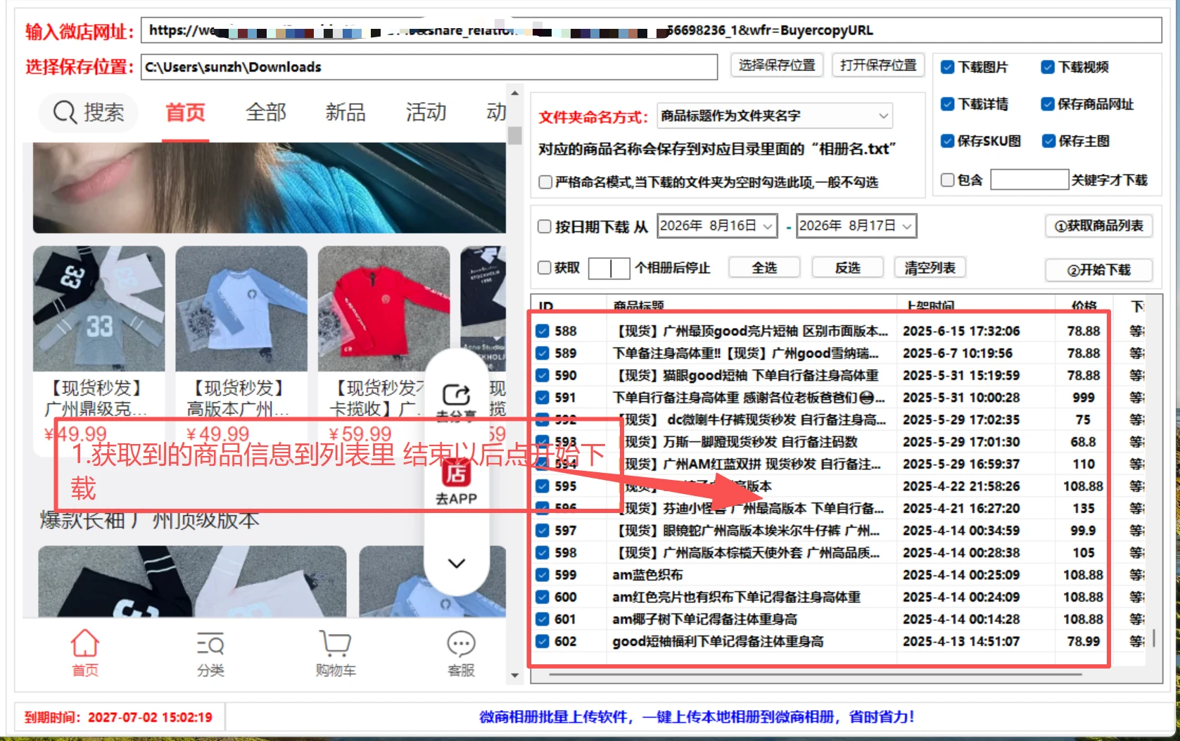Click the 到期时间 expiry date text

[x=118, y=717]
